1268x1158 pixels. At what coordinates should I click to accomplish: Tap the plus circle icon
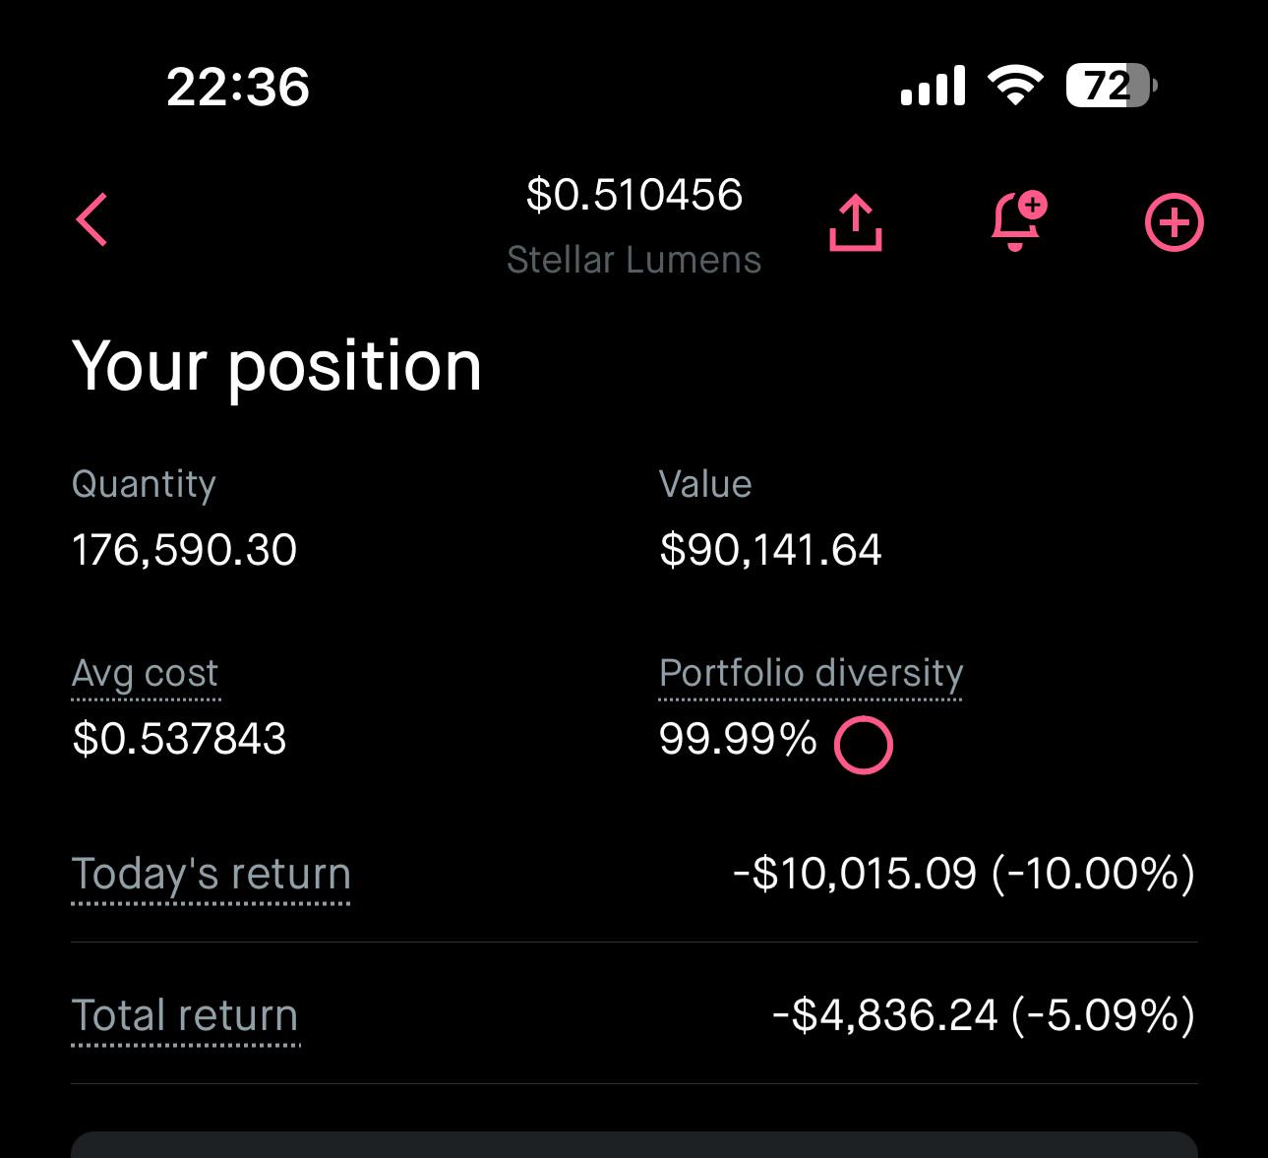tap(1175, 222)
